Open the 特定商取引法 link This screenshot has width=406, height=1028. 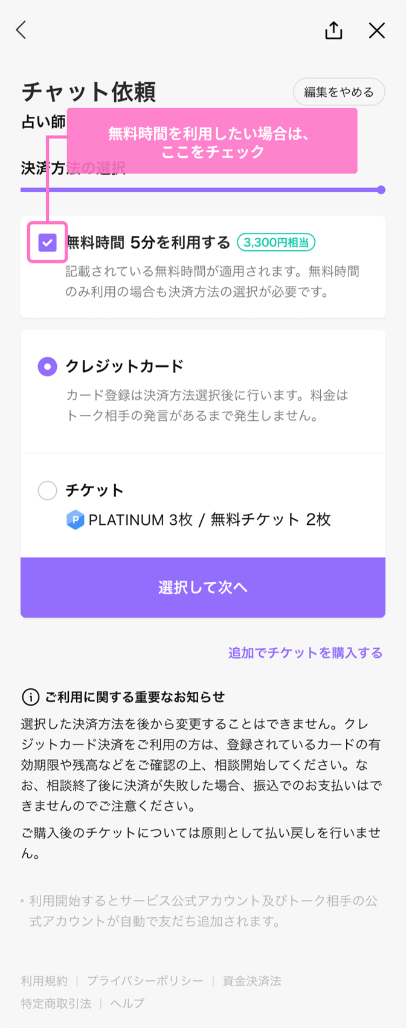[56, 1004]
